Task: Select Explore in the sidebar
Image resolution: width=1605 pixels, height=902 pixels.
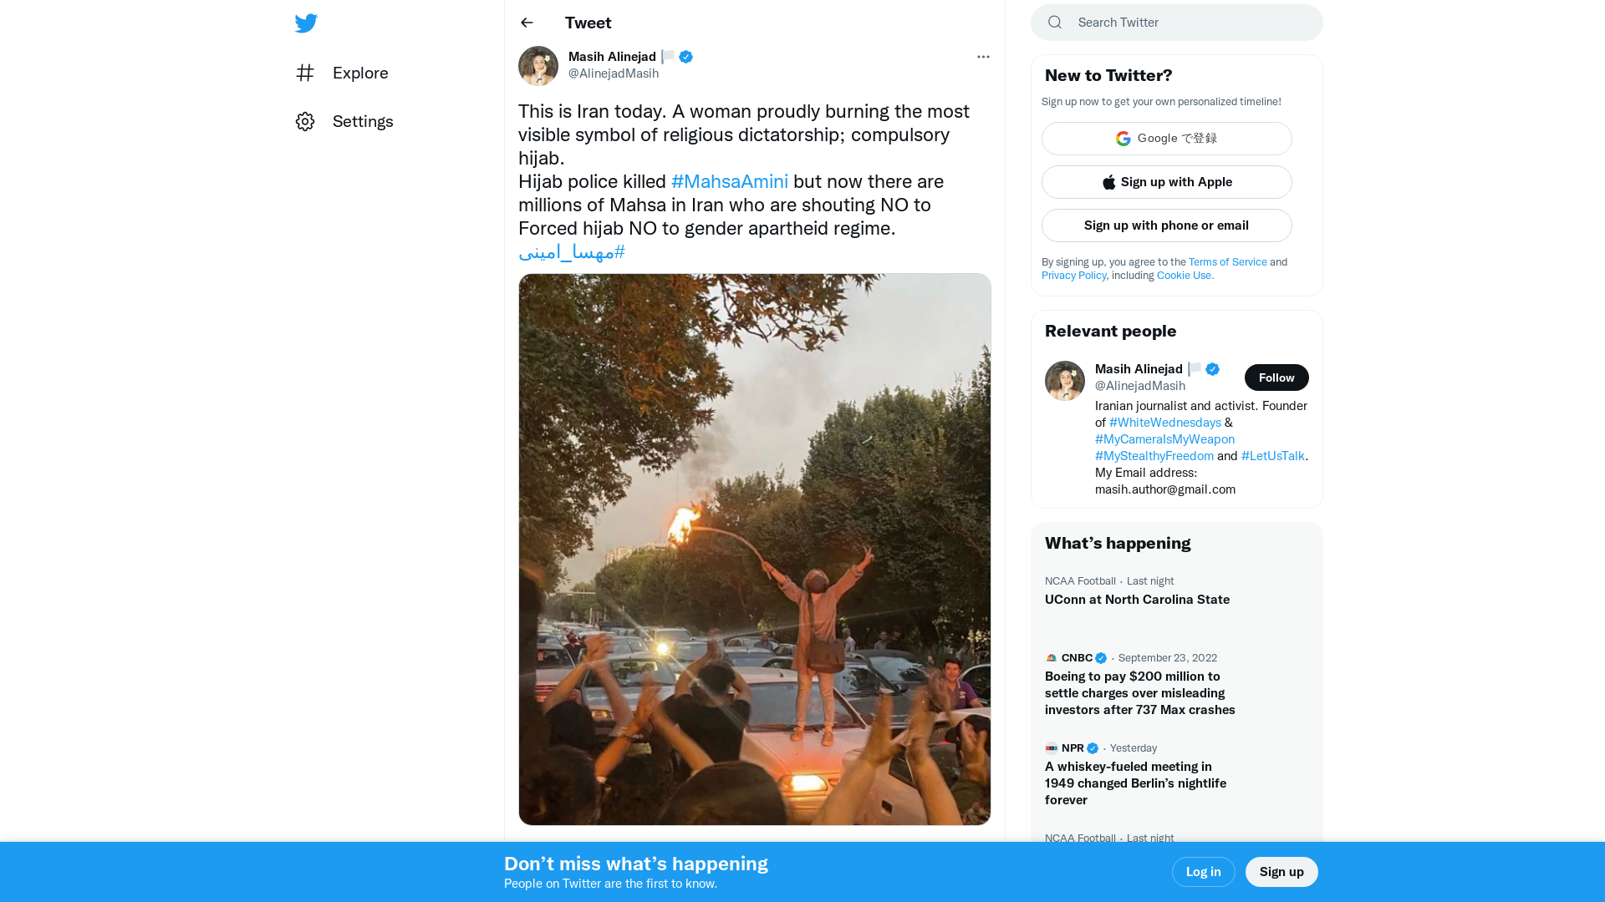Action: click(359, 73)
